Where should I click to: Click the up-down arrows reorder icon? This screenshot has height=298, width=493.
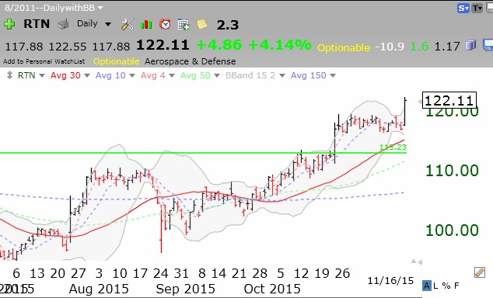(x=10, y=75)
